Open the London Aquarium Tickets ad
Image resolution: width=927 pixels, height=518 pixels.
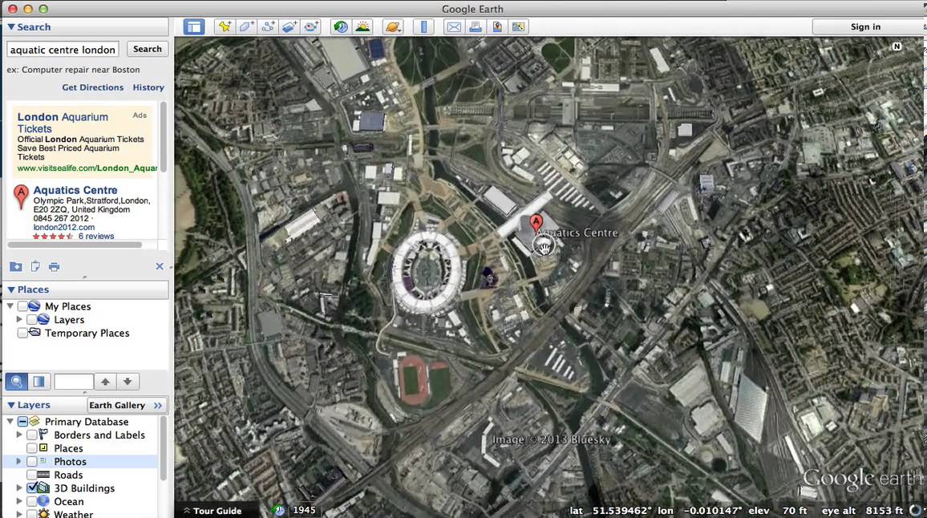coord(63,123)
